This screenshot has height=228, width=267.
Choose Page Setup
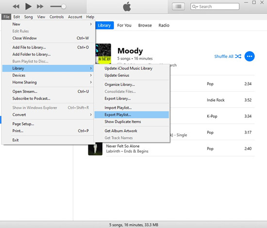coord(48,124)
